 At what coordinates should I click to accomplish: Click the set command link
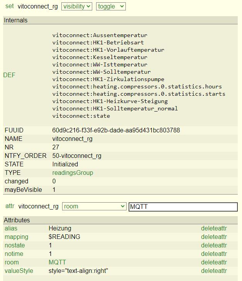[9, 6]
